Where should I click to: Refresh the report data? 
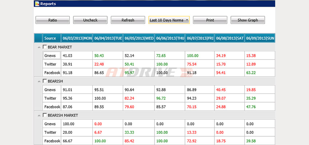click(128, 20)
